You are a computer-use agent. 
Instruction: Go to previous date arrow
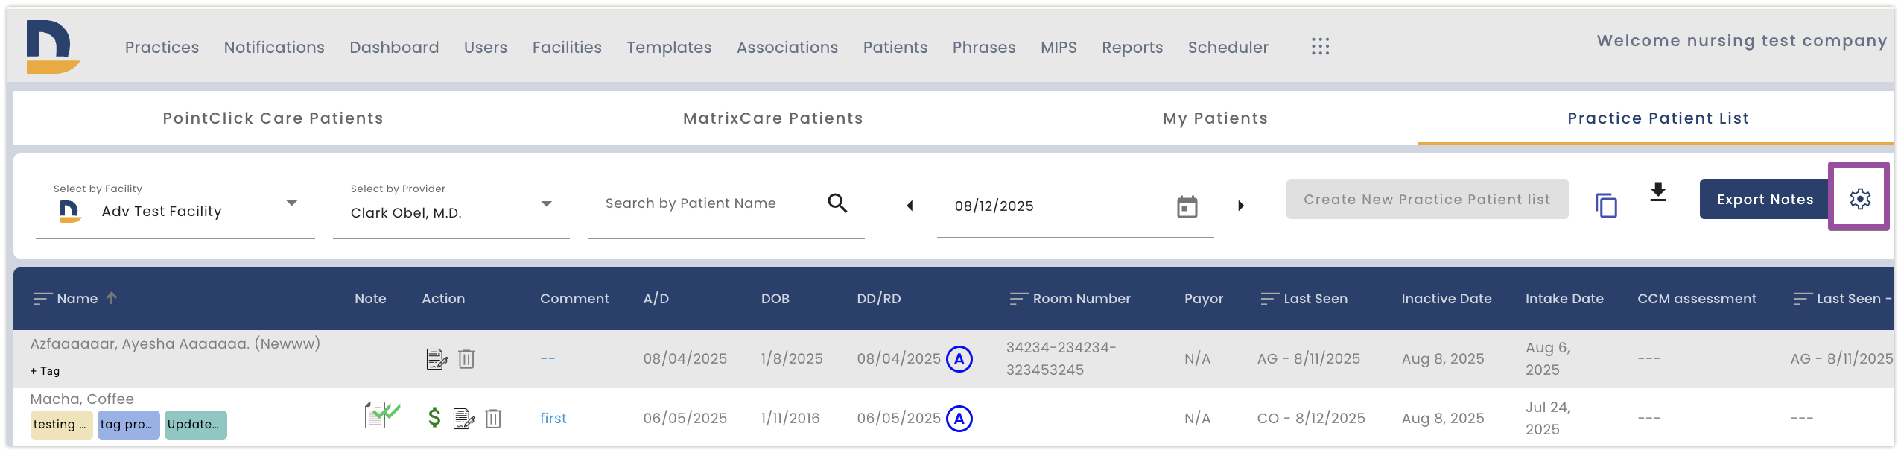click(910, 206)
